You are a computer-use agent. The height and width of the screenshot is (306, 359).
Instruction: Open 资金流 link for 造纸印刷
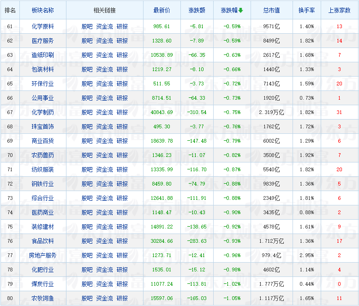click(x=104, y=55)
